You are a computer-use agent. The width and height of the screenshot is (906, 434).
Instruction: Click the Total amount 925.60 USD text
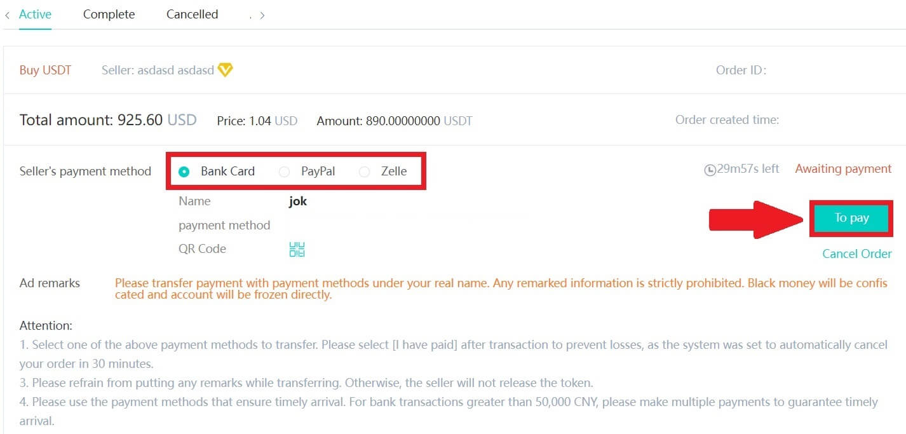coord(107,119)
